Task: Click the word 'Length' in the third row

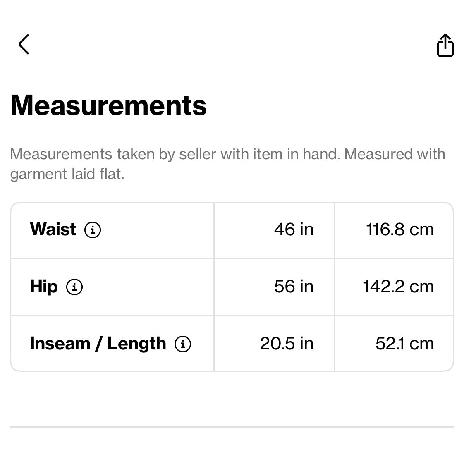Action: [x=136, y=344]
